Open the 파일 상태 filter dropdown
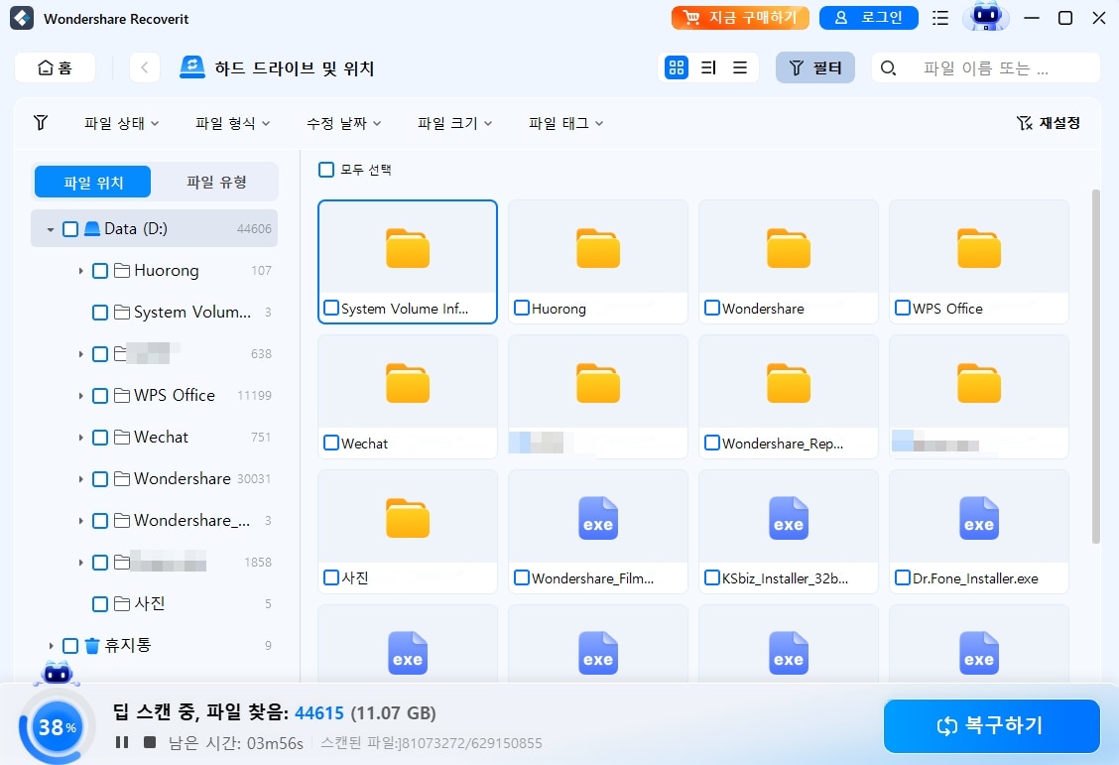This screenshot has height=765, width=1119. coord(121,123)
